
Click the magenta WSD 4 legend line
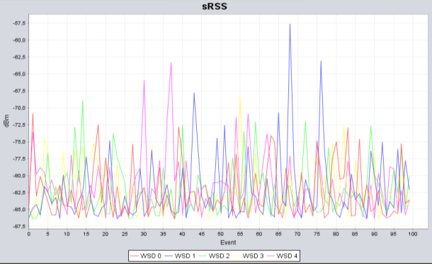[x=271, y=256]
